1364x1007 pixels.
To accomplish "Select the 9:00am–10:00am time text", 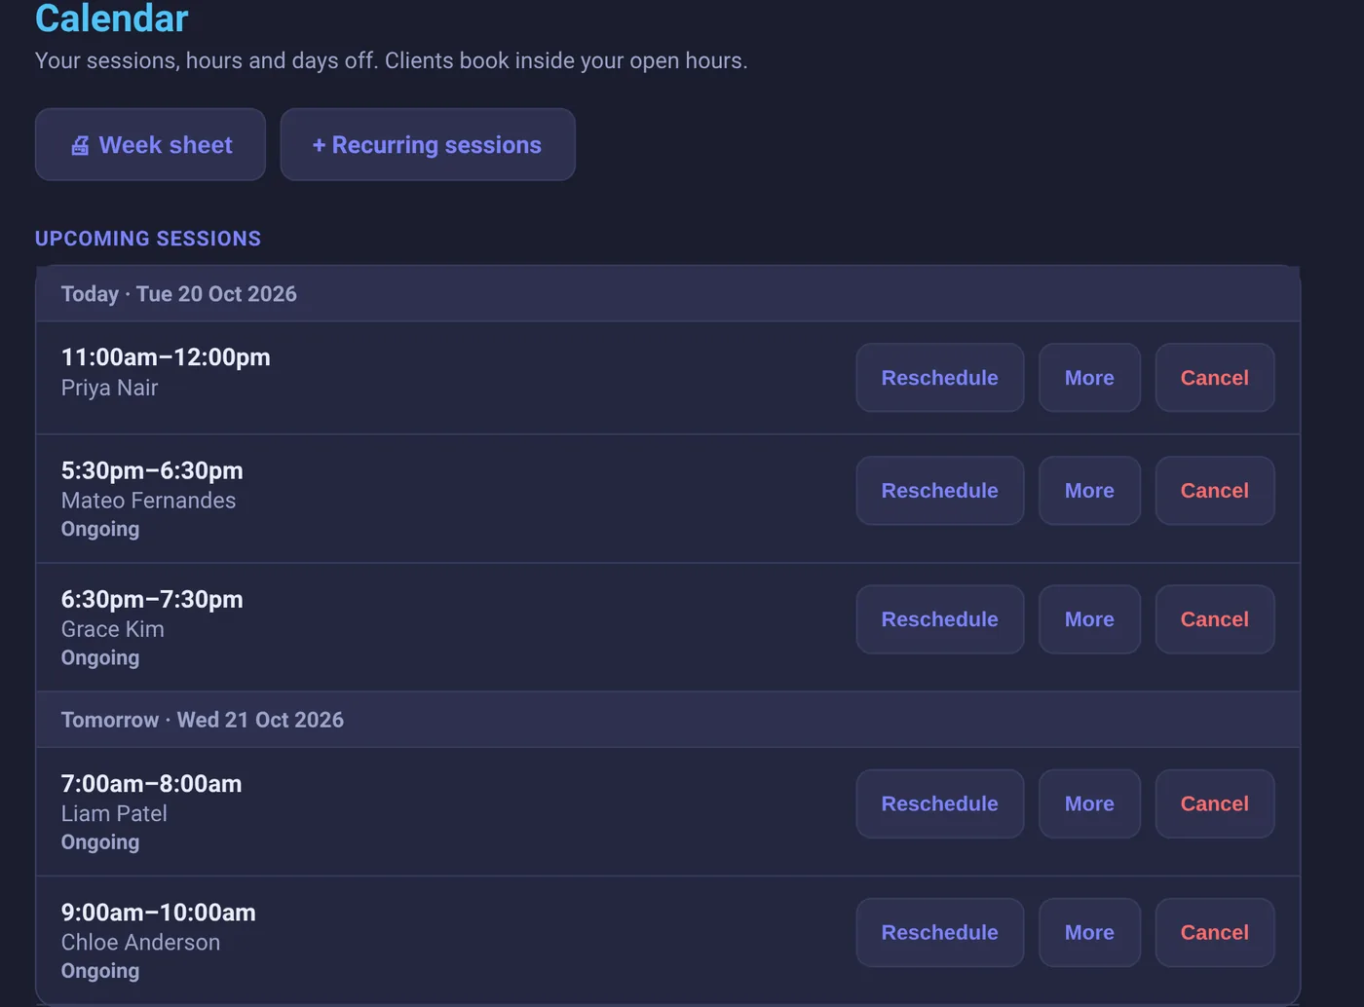I will click(x=158, y=913).
